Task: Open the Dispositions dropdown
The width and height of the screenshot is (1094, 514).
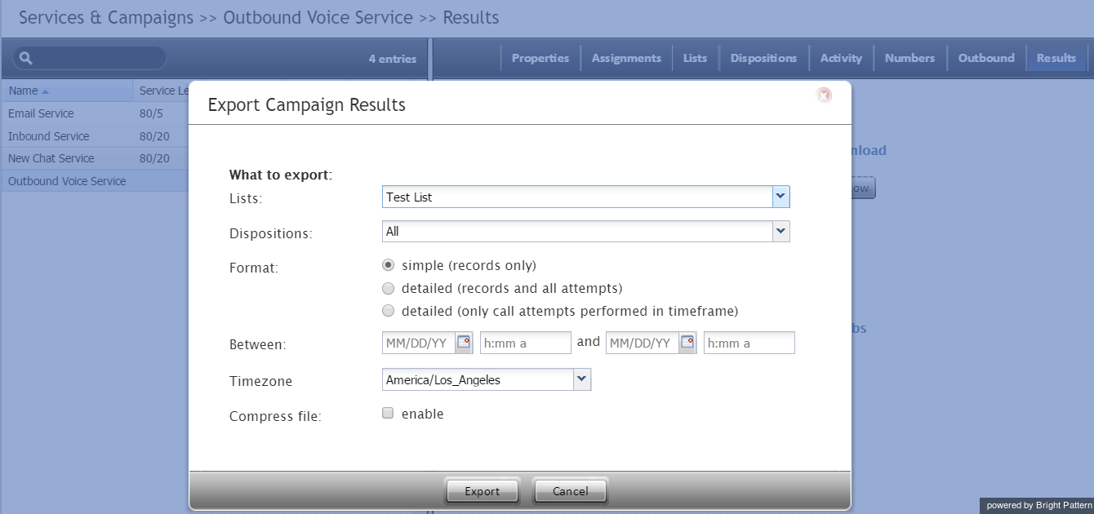Action: [780, 232]
